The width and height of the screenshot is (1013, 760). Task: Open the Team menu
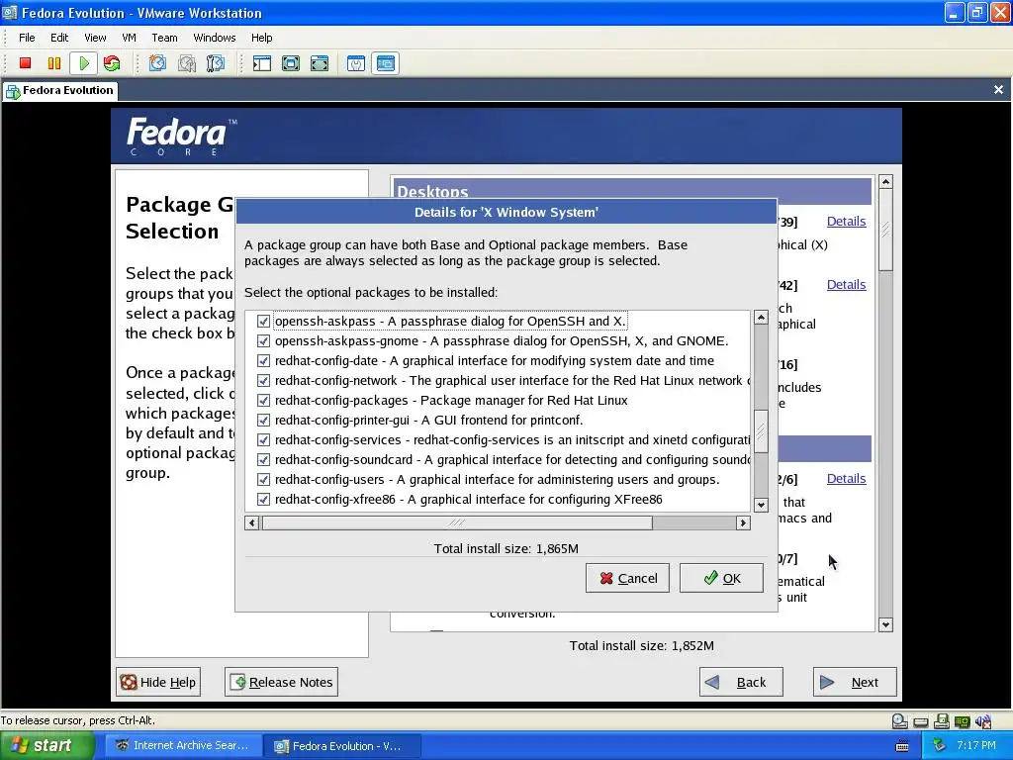(165, 38)
